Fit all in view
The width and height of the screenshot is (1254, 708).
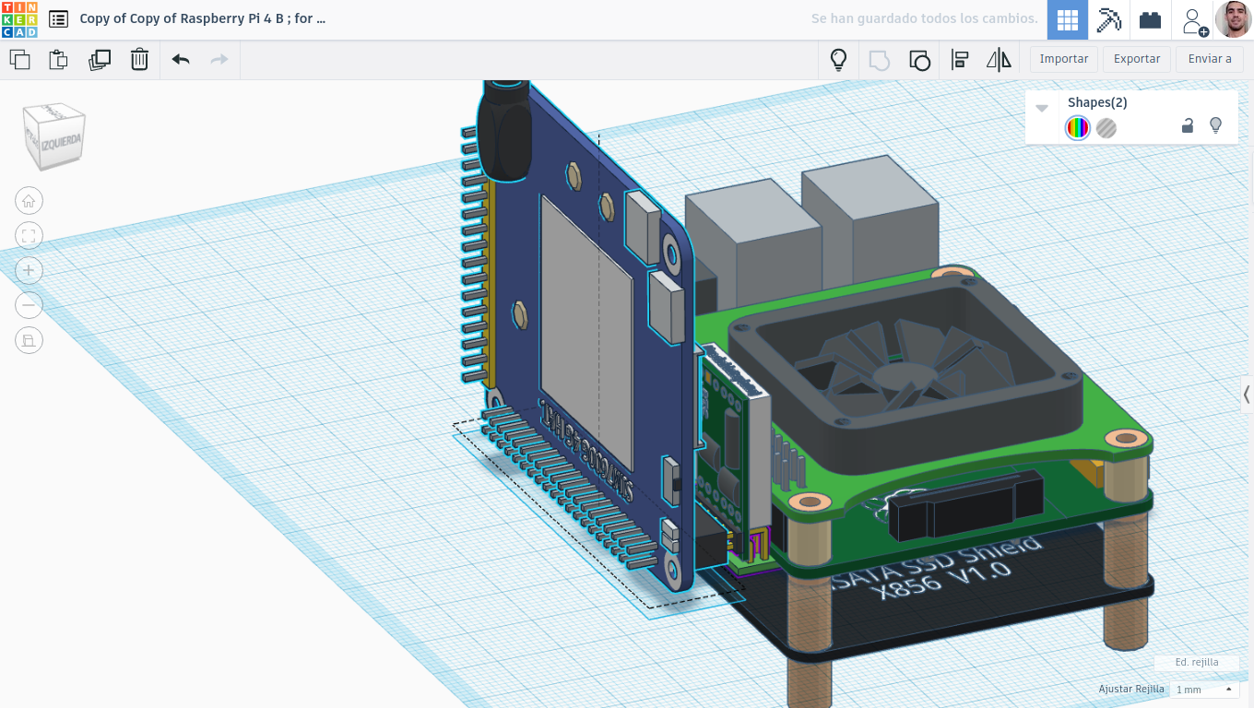[29, 236]
